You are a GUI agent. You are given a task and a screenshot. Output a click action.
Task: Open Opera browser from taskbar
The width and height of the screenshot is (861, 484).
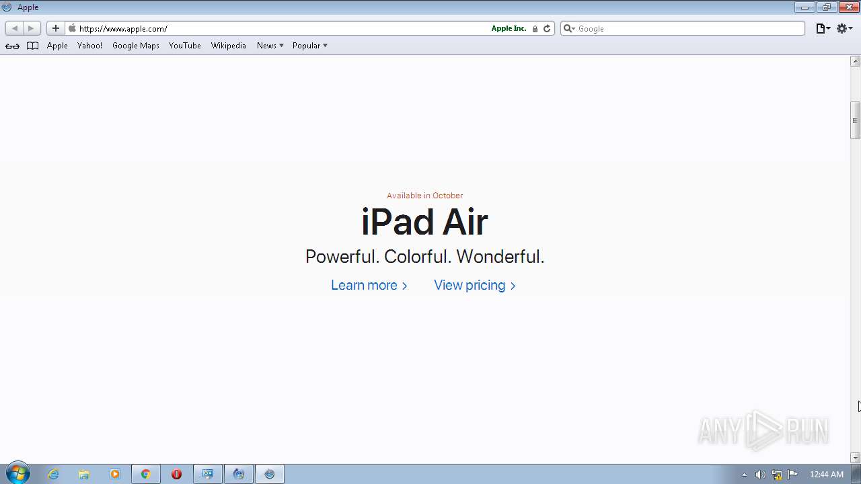(x=176, y=474)
